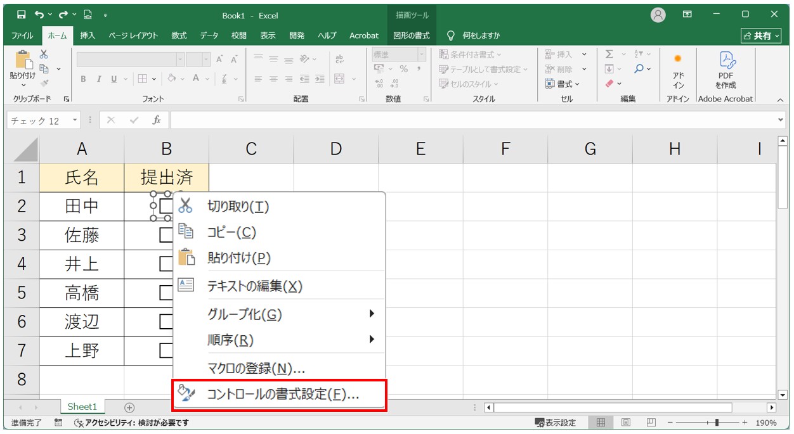Click the Merge and Center icon

[x=339, y=79]
